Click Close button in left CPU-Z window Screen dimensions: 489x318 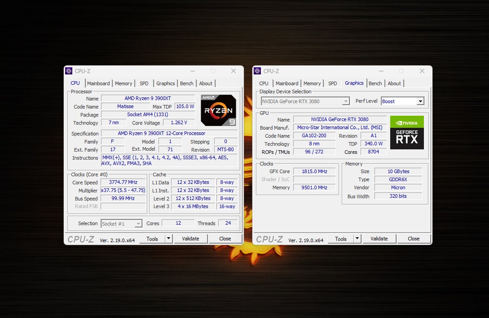click(x=225, y=239)
